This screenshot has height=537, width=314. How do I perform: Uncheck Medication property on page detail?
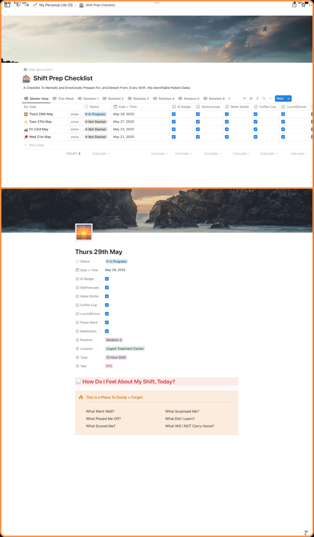point(107,331)
